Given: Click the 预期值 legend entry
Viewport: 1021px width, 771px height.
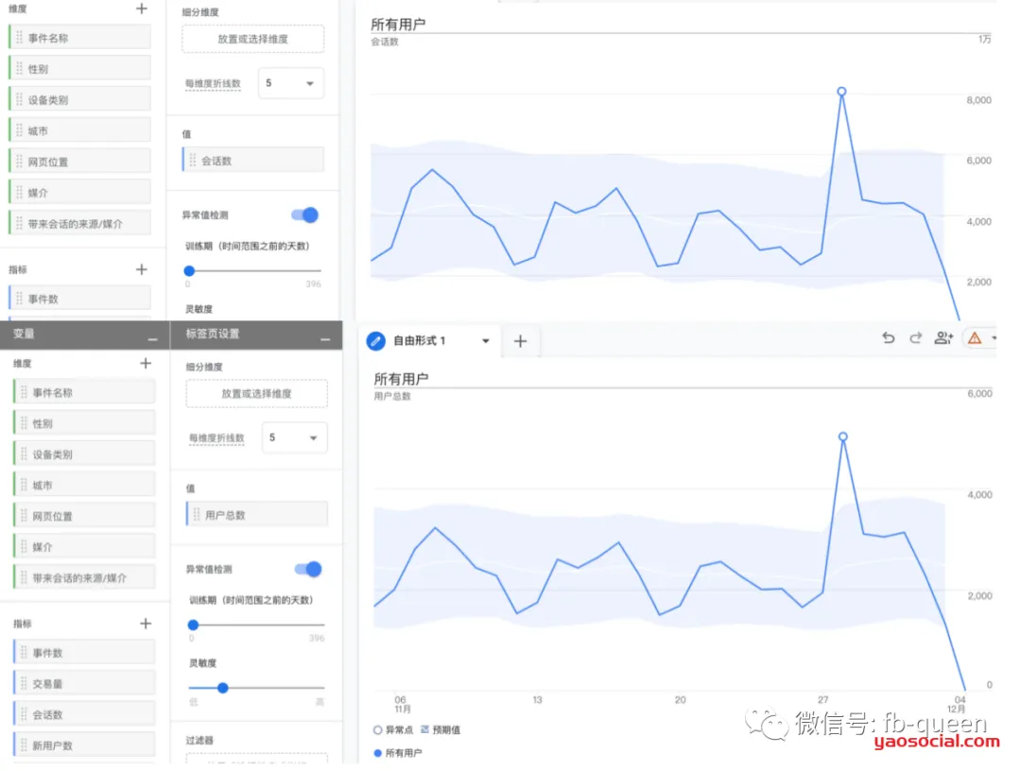Looking at the screenshot, I should (441, 730).
